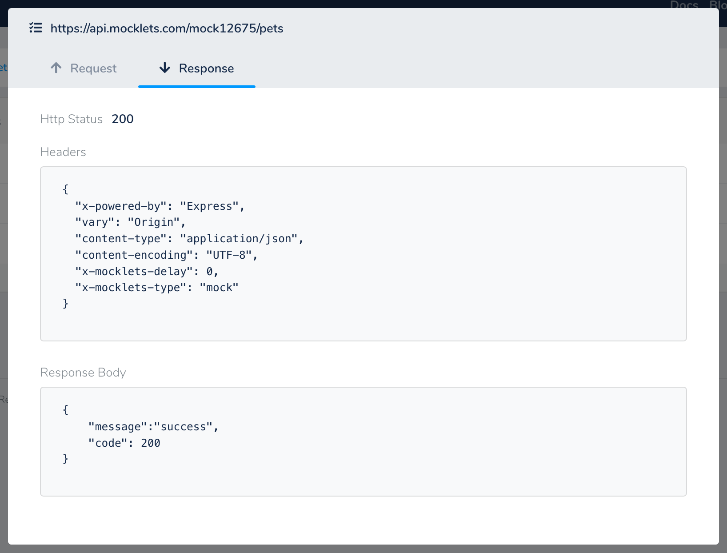Viewport: 727px width, 553px height.
Task: Click the Request up-arrow icon
Action: click(56, 68)
